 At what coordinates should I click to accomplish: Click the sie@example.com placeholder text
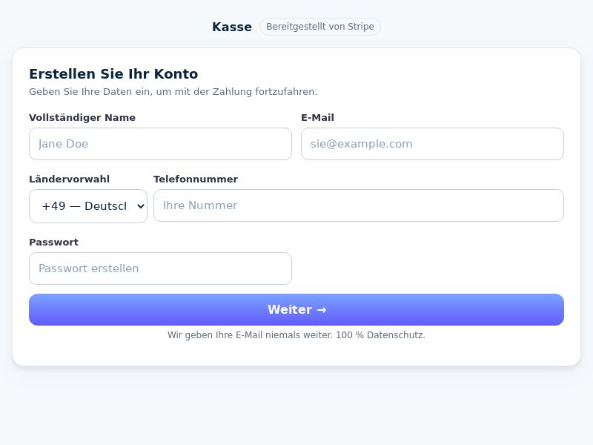(361, 144)
